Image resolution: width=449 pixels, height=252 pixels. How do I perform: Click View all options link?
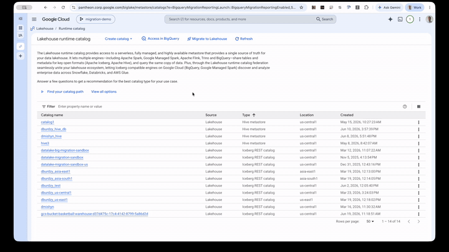click(x=104, y=91)
